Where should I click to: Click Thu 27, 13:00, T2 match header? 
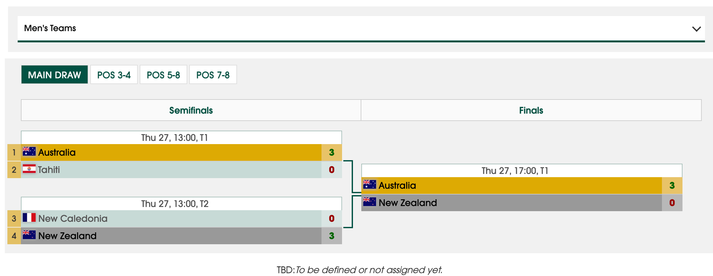175,204
